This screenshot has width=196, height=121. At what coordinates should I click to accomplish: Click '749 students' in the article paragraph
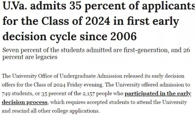18,94
